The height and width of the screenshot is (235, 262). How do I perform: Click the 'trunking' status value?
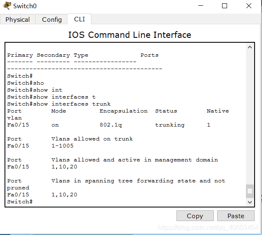click(x=170, y=125)
